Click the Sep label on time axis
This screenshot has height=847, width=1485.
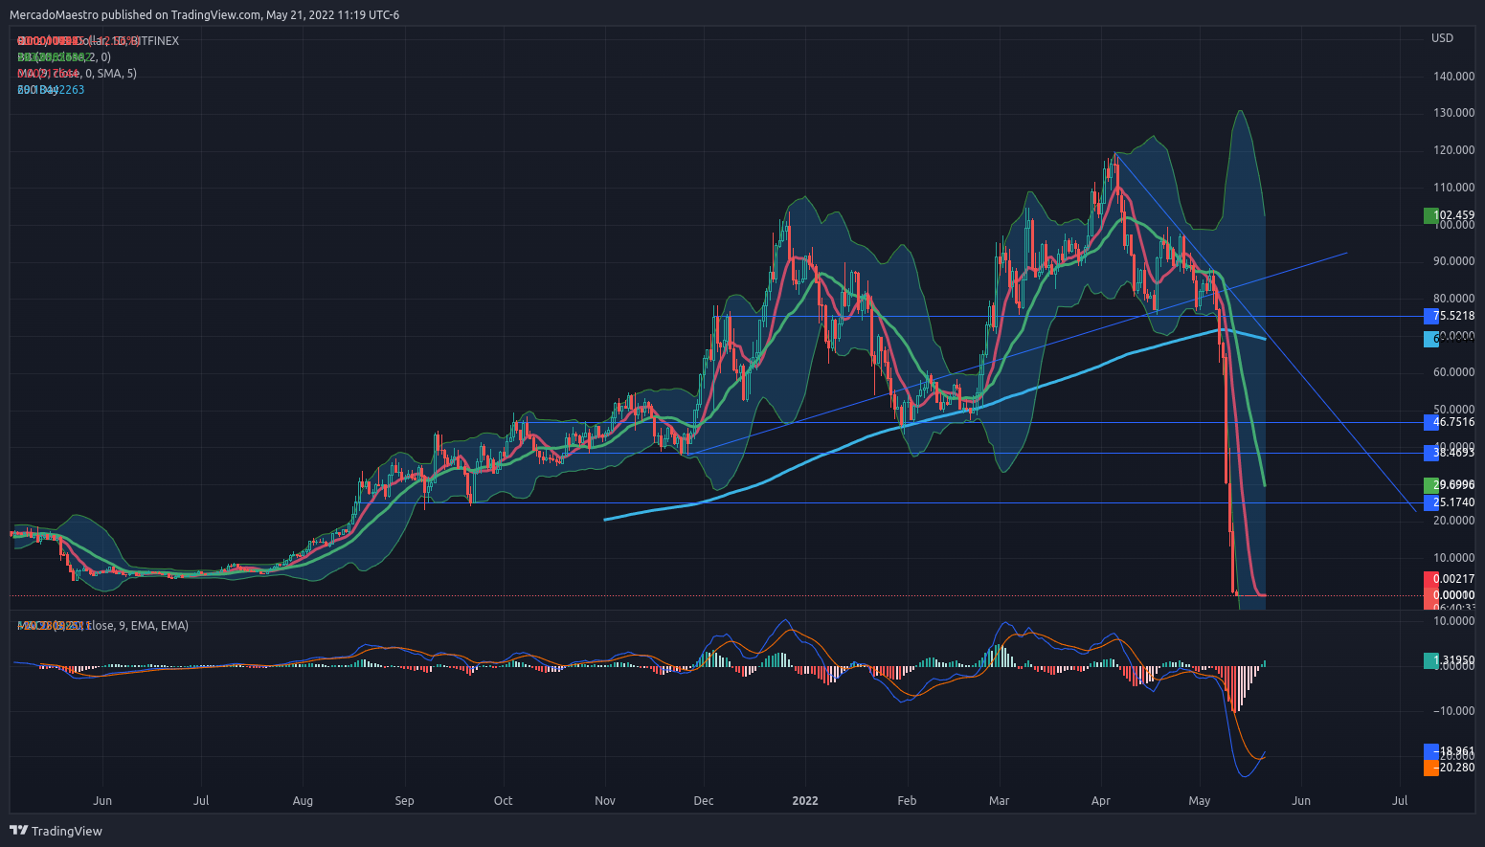coord(404,801)
